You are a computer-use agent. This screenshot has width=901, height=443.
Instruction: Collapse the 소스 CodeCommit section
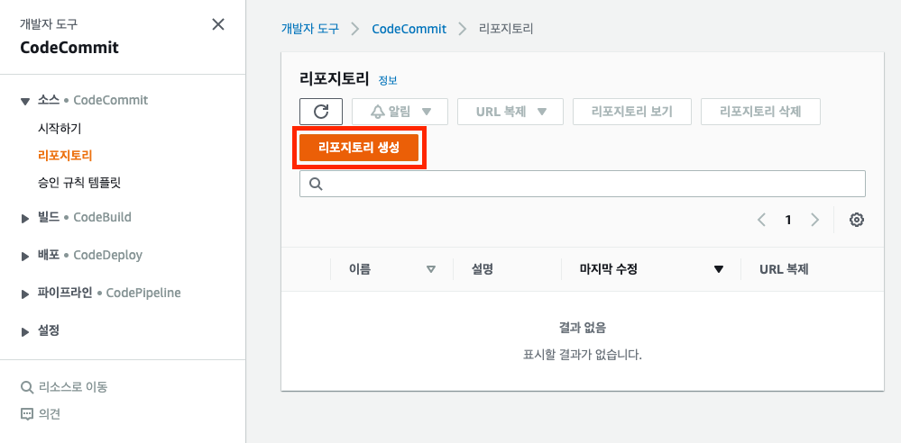click(x=24, y=101)
